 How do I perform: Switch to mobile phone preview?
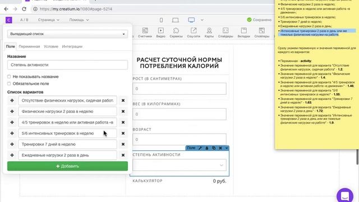point(161,20)
